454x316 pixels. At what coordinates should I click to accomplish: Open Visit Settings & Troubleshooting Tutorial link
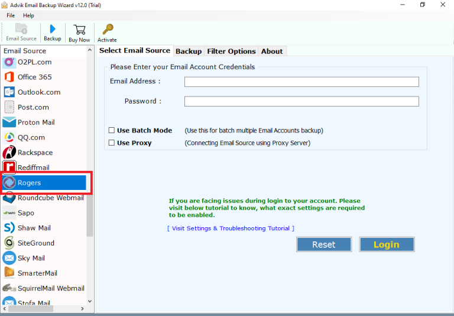tap(231, 228)
